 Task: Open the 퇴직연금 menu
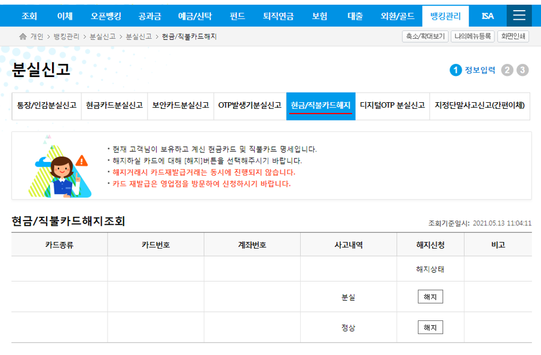click(279, 16)
